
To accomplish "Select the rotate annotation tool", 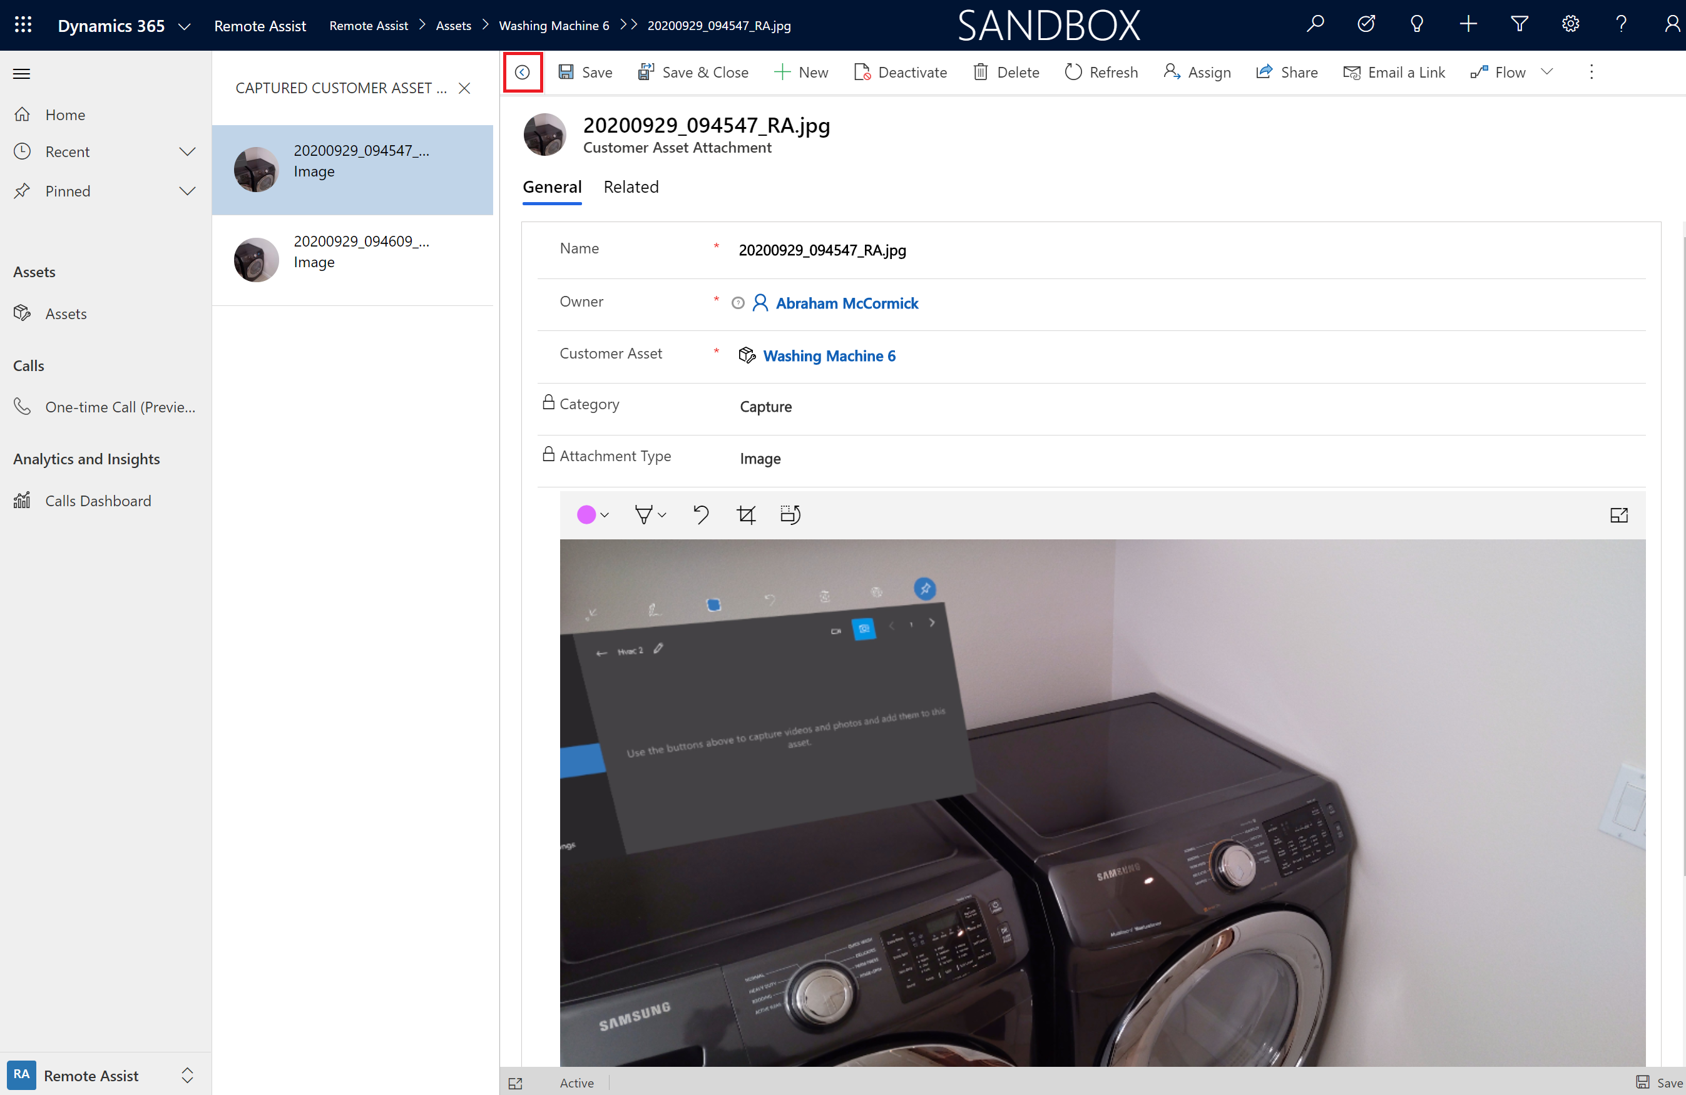I will pos(792,514).
